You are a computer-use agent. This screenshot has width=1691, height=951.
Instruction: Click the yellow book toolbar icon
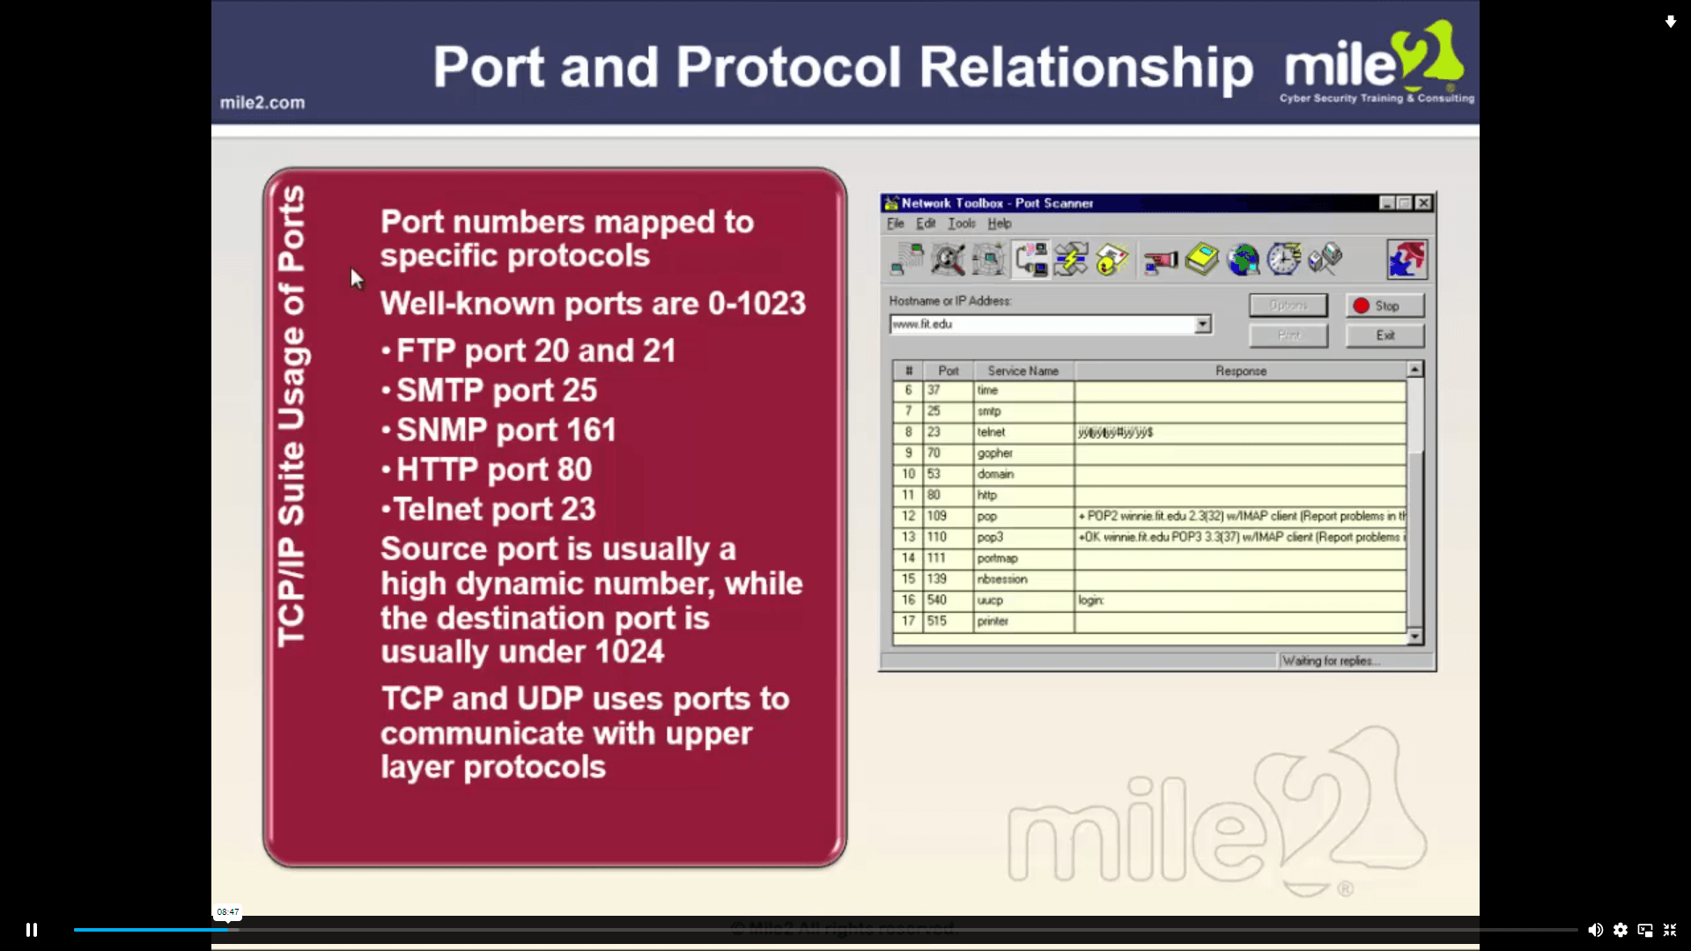[1201, 260]
